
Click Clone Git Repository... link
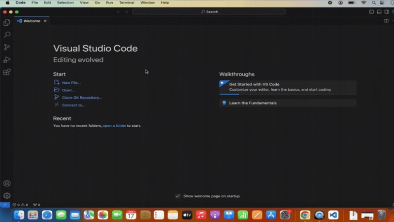click(x=82, y=98)
